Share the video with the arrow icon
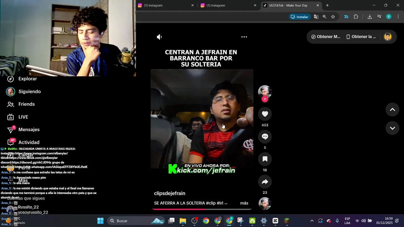Screen dimensions: 404x227 265,182
